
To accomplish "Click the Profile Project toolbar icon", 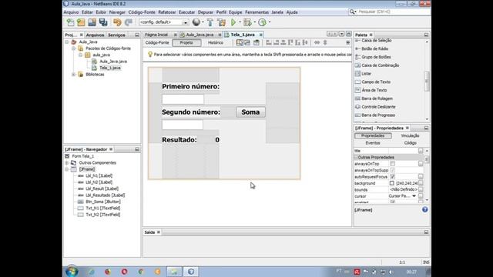I will pyautogui.click(x=262, y=22).
